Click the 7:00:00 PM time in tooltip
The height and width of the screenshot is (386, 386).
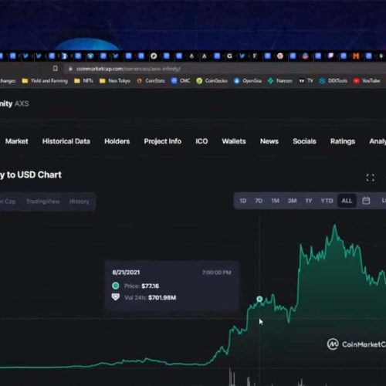[217, 273]
